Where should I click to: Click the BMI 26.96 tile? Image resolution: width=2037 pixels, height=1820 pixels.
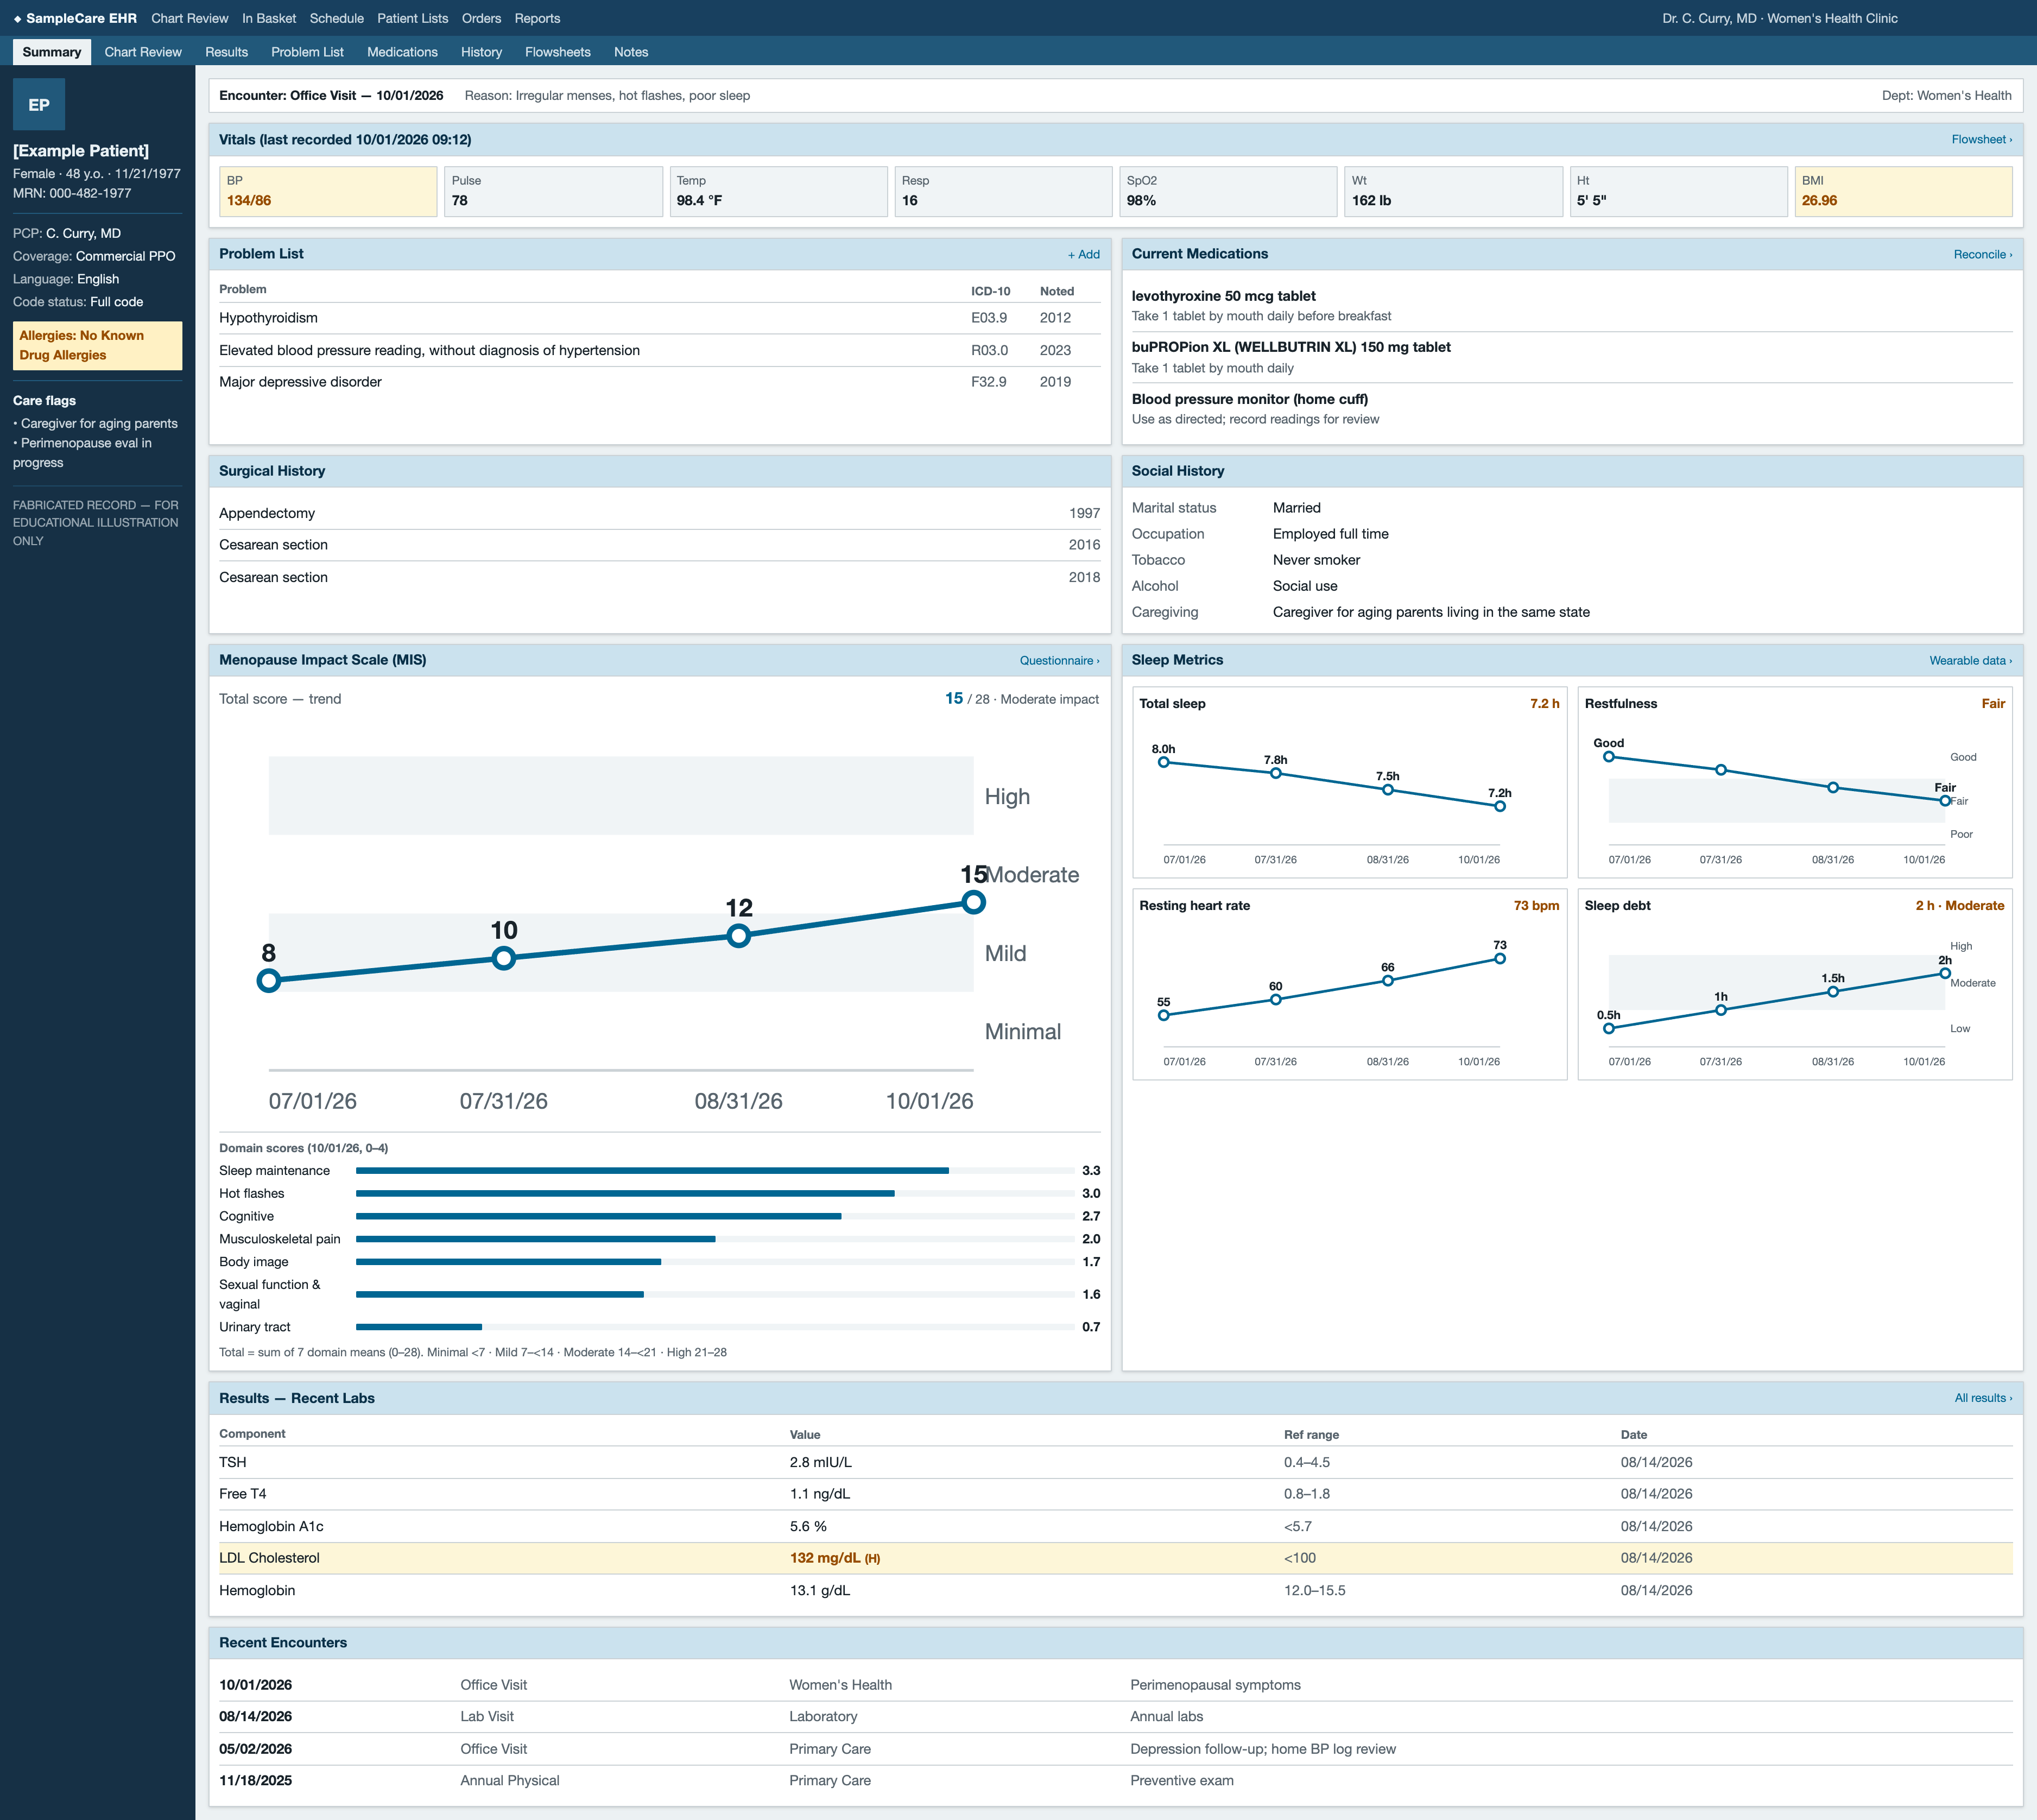coord(1903,191)
